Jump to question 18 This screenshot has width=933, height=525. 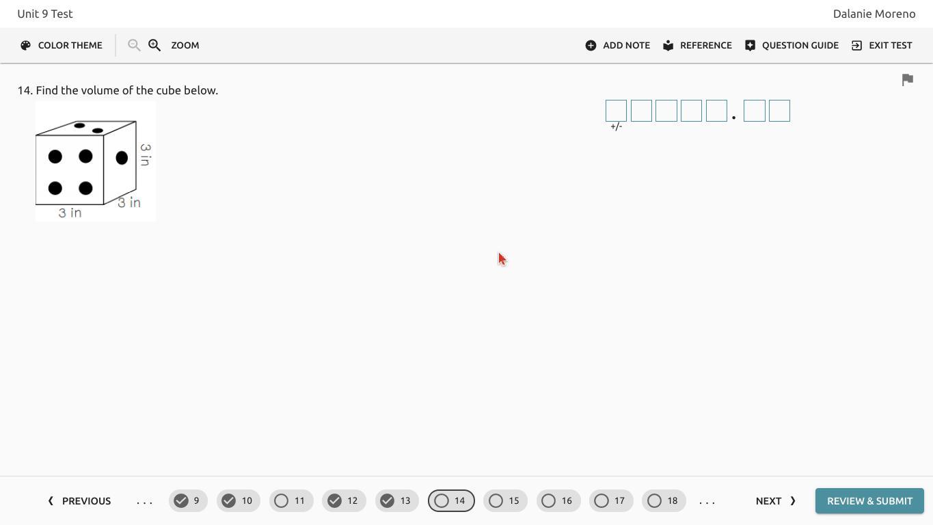(664, 501)
